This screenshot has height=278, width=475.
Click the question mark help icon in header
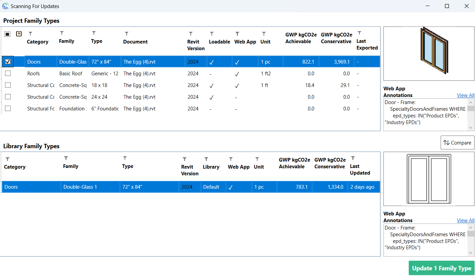pos(19,34)
